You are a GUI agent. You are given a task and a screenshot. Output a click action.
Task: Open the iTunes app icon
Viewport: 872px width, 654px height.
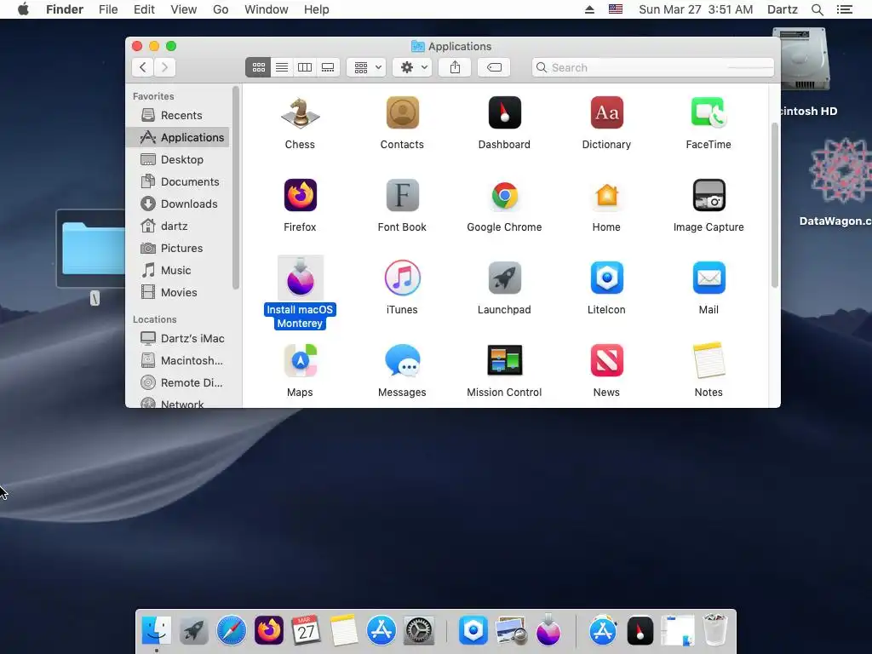point(402,278)
